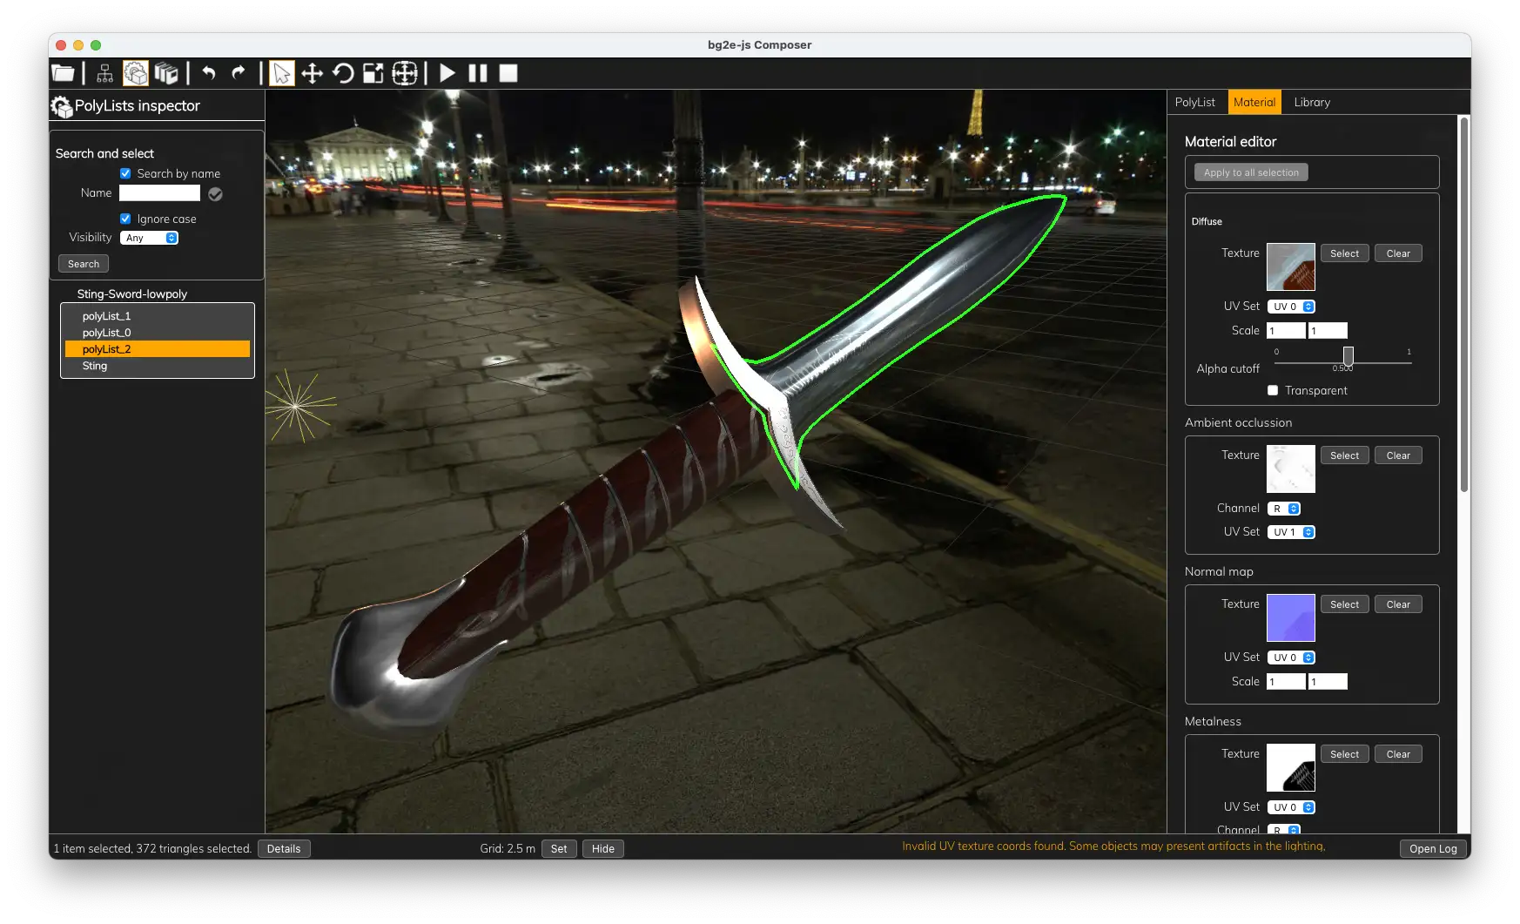Viewport: 1520px width, 924px height.
Task: Select polyList_1 in the list
Action: click(158, 316)
